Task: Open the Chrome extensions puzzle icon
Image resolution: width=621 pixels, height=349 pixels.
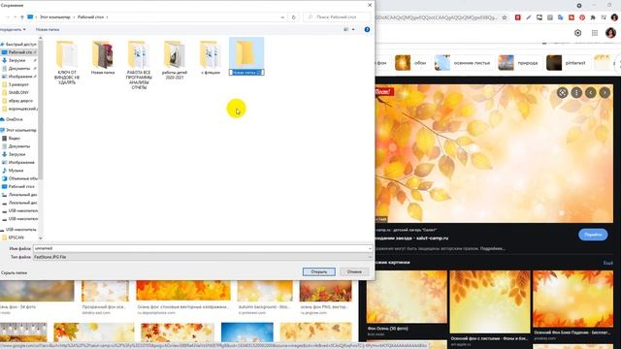Action: click(x=593, y=17)
